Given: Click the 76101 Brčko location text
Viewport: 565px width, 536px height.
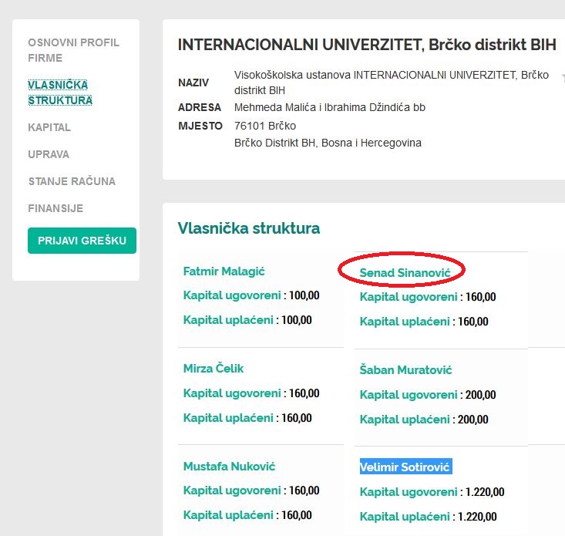Looking at the screenshot, I should coord(264,126).
